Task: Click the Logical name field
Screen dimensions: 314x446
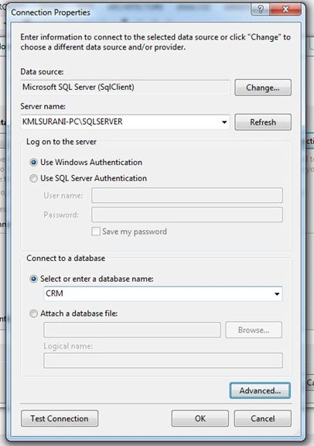Action: point(163,360)
